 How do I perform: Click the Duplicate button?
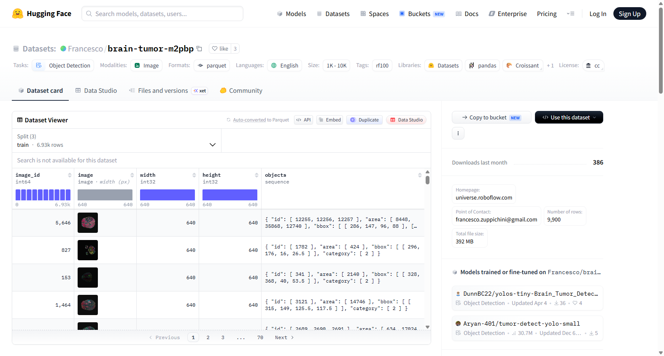(364, 120)
